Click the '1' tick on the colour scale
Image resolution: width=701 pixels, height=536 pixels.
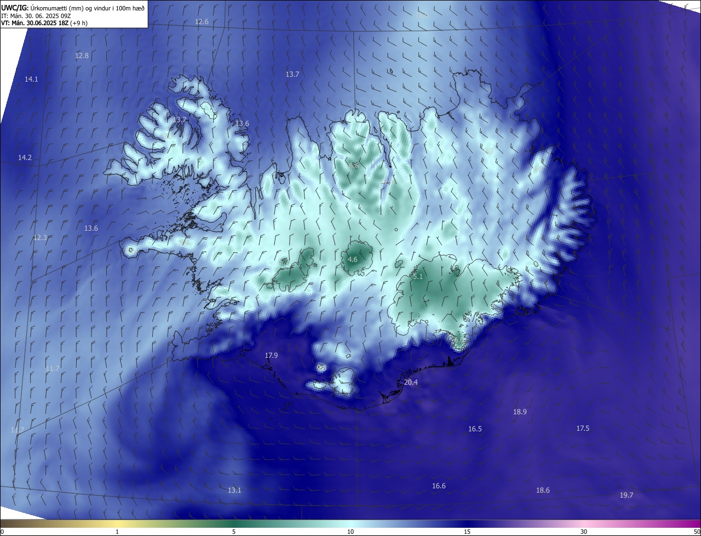coord(117,532)
